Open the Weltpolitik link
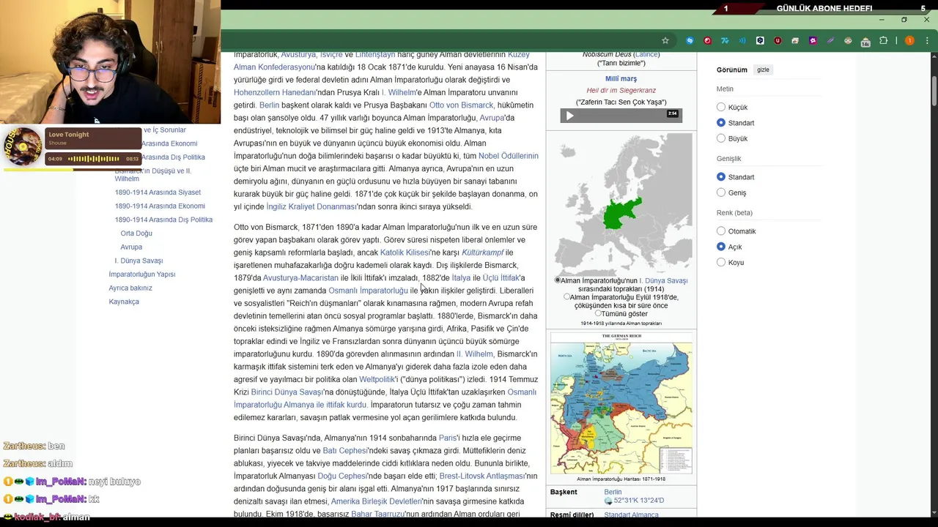Viewport: 938px width, 527px height. (x=377, y=380)
